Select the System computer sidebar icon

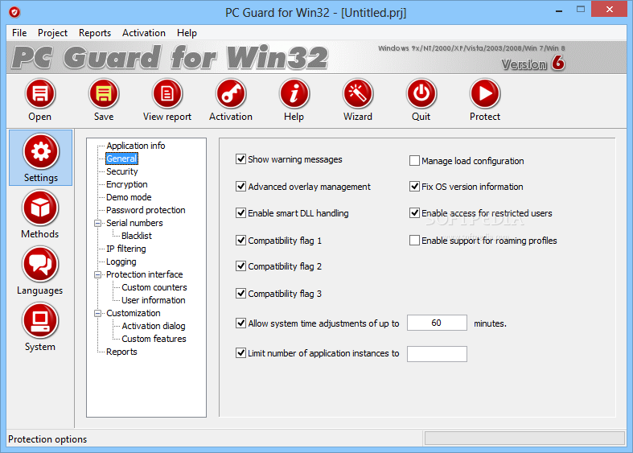tap(40, 321)
